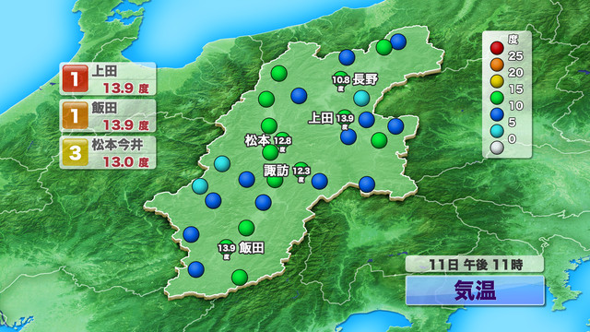Click the green 10 degree legend circle

point(497,98)
